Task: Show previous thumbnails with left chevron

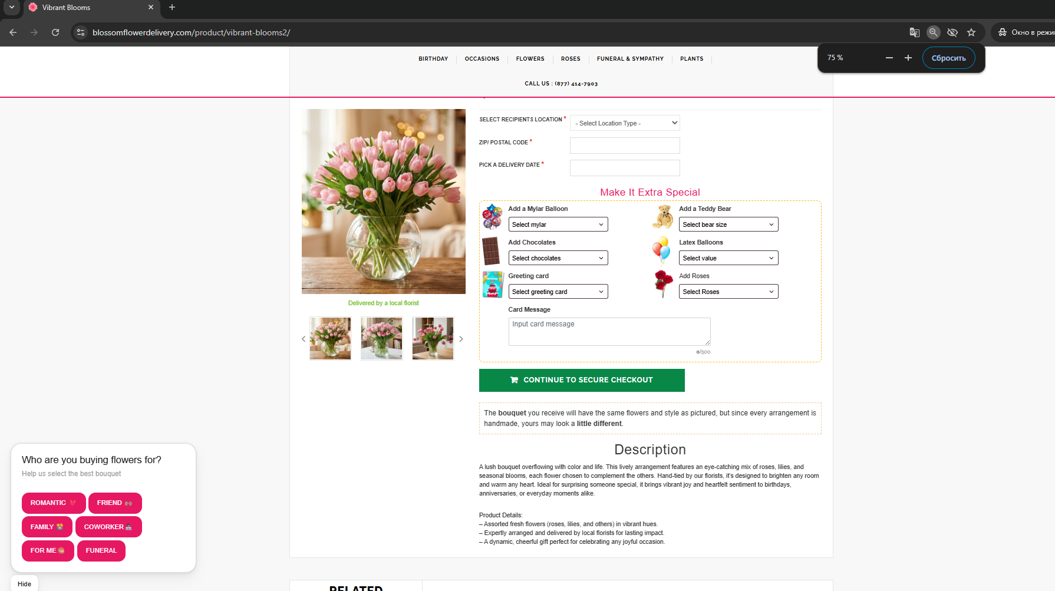Action: (x=304, y=339)
